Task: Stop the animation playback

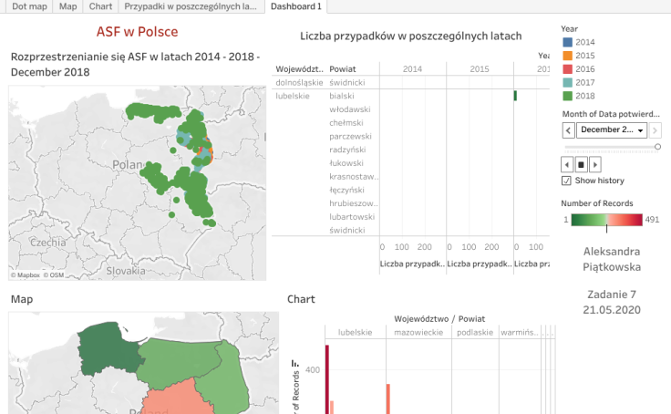Action: (581, 164)
